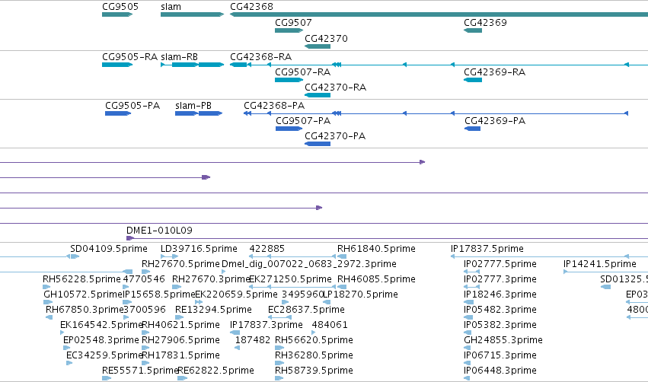Click the EK164542.5prime EST label

(101, 325)
